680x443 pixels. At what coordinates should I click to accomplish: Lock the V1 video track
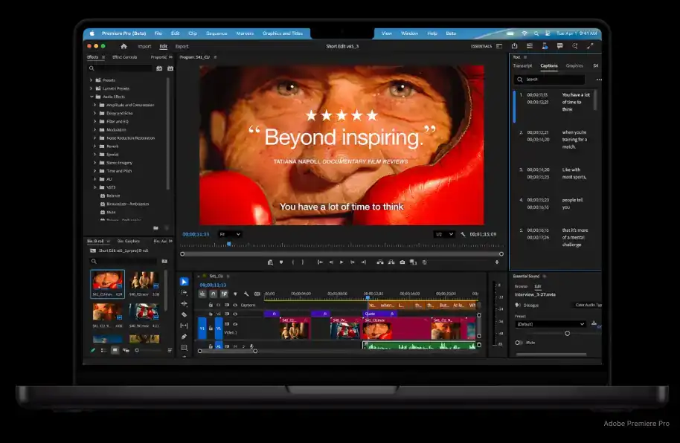tap(211, 328)
